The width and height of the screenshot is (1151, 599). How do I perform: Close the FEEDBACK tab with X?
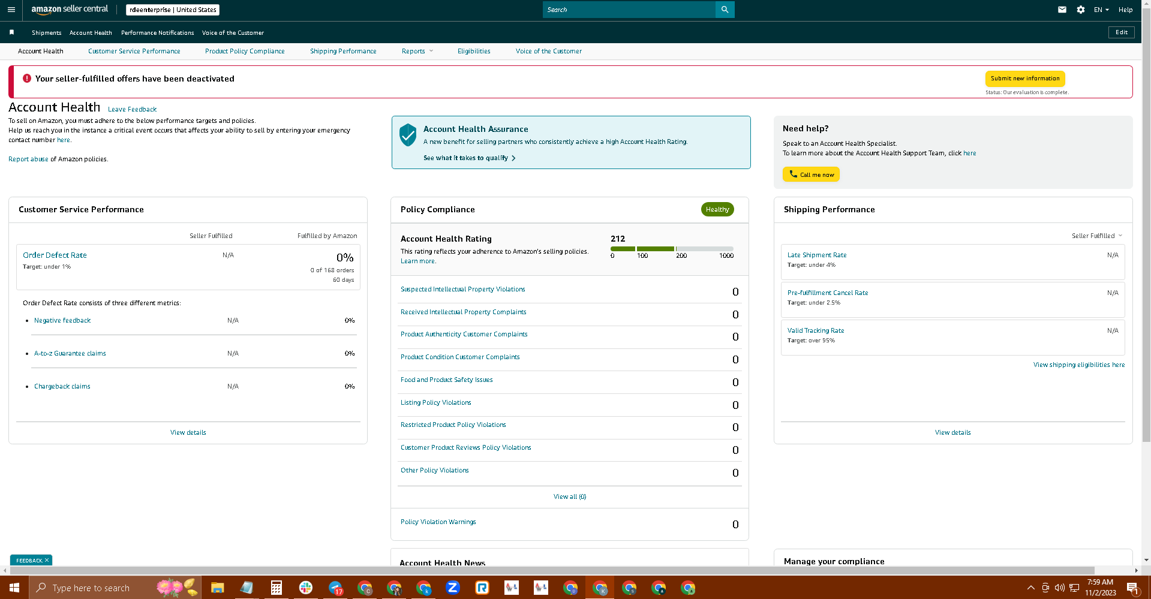coord(47,560)
